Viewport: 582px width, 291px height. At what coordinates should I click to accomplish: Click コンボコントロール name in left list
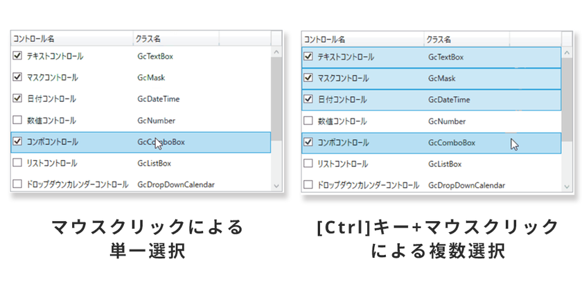coord(53,142)
